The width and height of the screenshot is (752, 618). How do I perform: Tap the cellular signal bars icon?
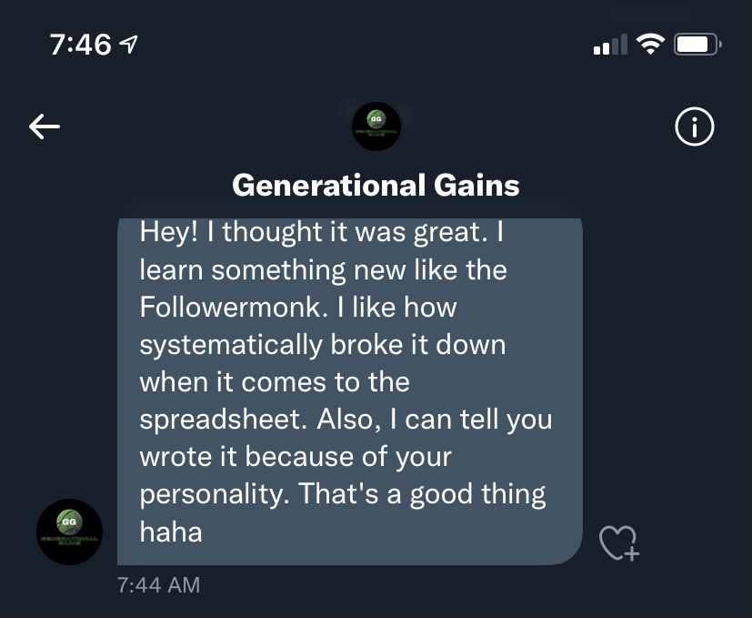click(609, 45)
